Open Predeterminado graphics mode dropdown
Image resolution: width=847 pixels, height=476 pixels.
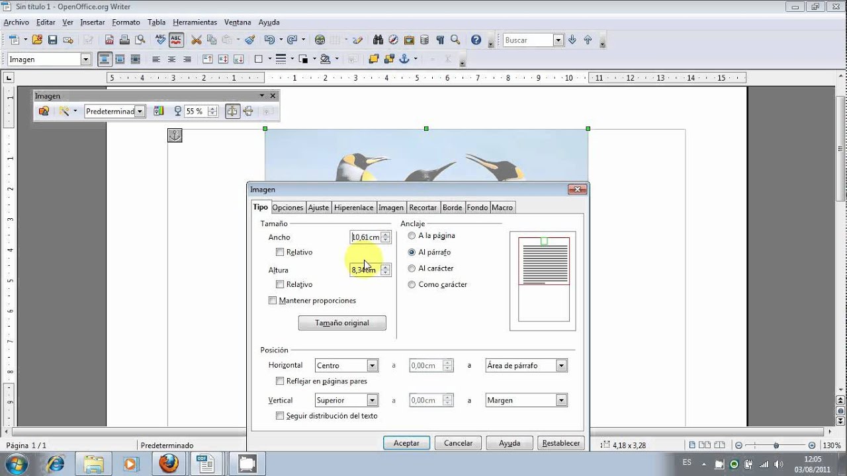coord(140,111)
